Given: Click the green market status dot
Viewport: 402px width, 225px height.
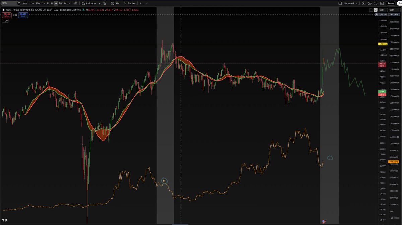Looking at the screenshot, I should 83,10.
